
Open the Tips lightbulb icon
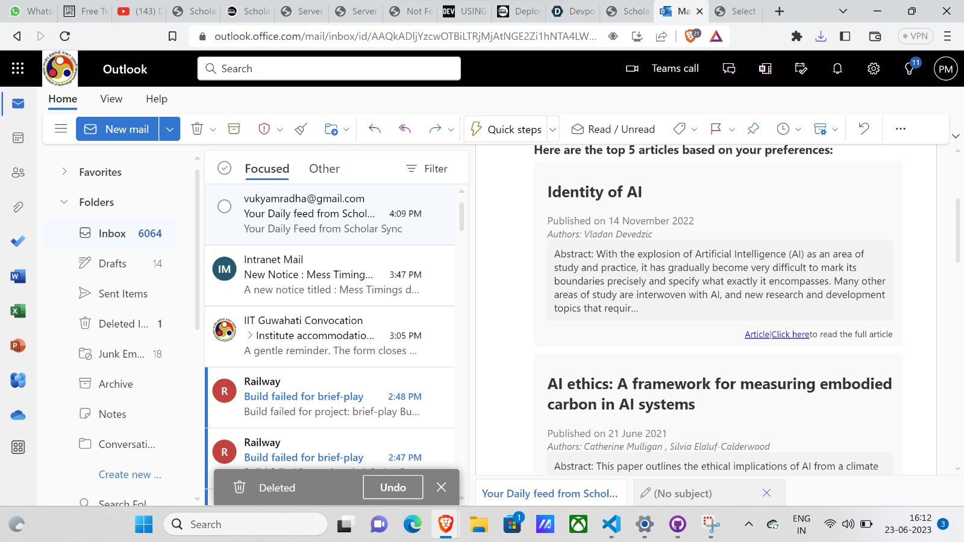click(910, 69)
